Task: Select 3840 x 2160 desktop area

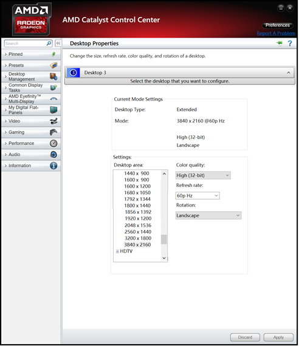Action: click(137, 245)
